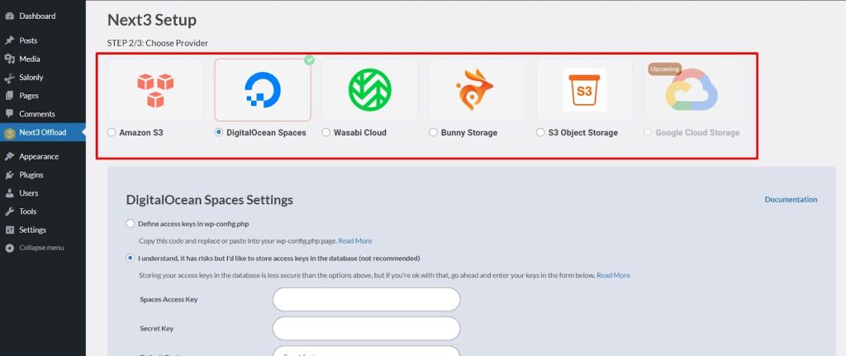Go to the Media menu item
Screen dimensions: 846x356
(x=43, y=59)
